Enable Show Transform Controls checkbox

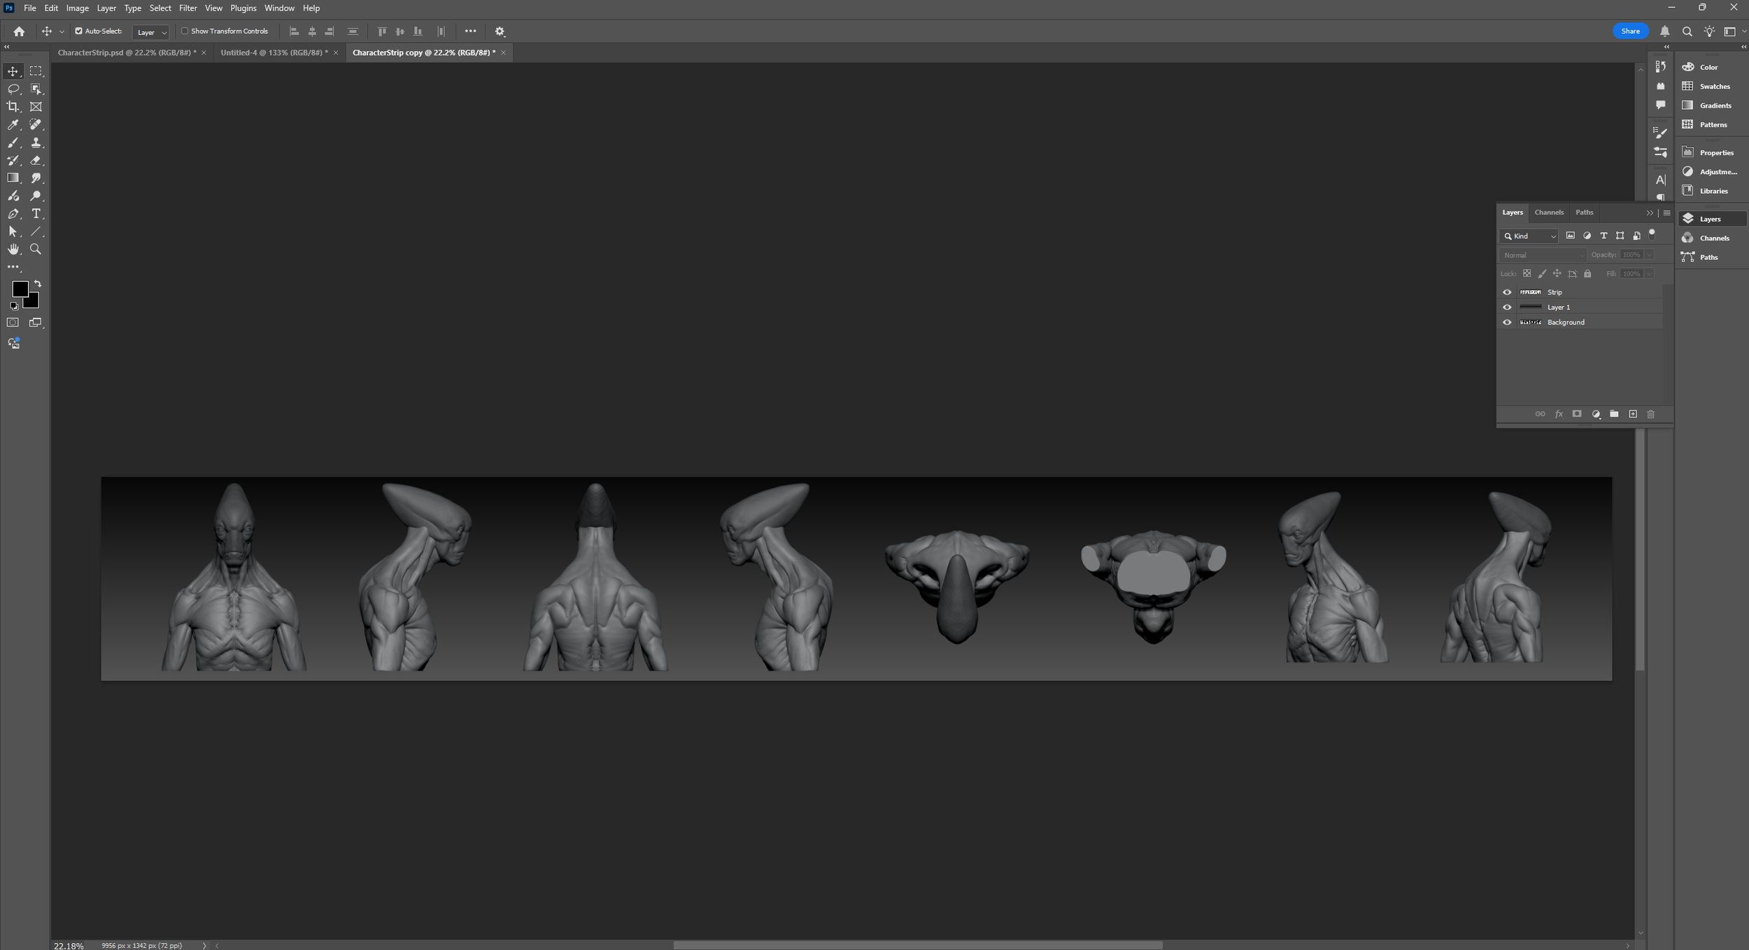[185, 31]
